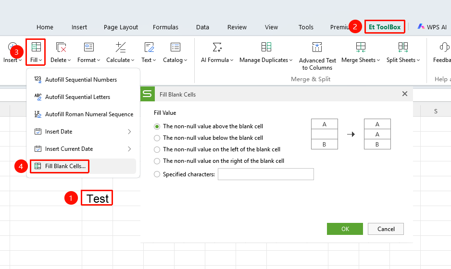The height and width of the screenshot is (269, 451).
Task: Select non-null value on the right option
Action: pyautogui.click(x=157, y=161)
